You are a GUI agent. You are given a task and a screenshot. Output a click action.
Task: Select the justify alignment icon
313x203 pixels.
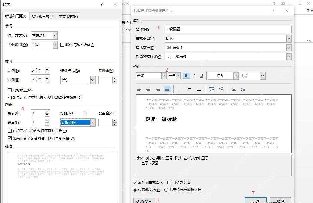pos(167,89)
